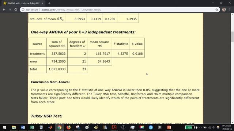Open the Chrome three-dot menu

tap(230, 10)
